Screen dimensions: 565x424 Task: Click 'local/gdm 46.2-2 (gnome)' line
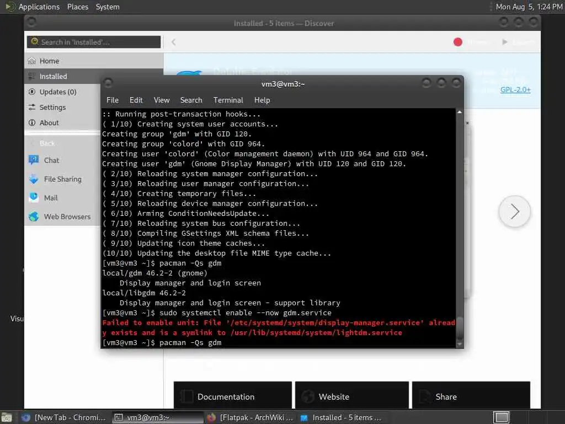click(154, 273)
